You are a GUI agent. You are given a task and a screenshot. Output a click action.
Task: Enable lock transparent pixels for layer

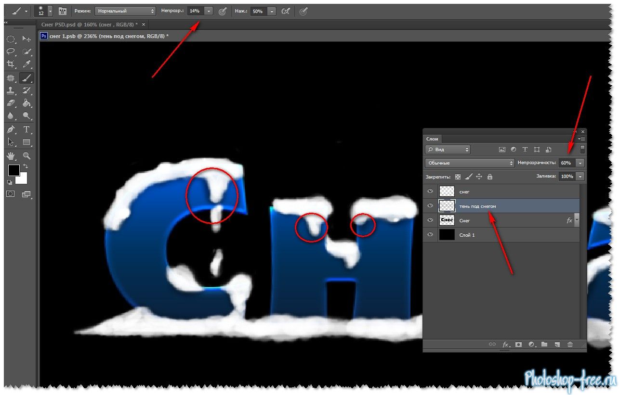point(458,177)
